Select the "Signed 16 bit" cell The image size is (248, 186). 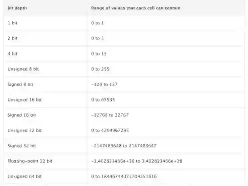21,115
